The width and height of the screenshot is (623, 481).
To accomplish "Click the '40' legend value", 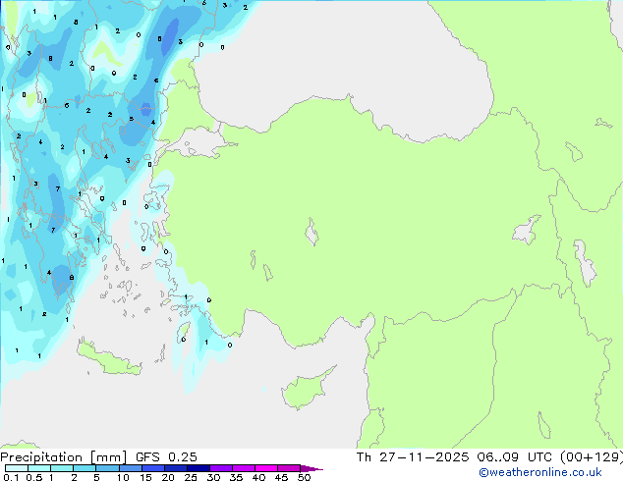I will pyautogui.click(x=258, y=477).
